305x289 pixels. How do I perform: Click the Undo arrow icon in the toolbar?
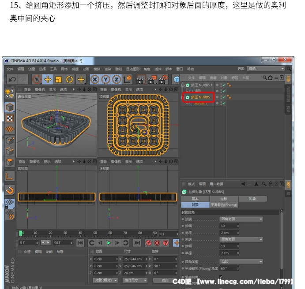coord(12,79)
